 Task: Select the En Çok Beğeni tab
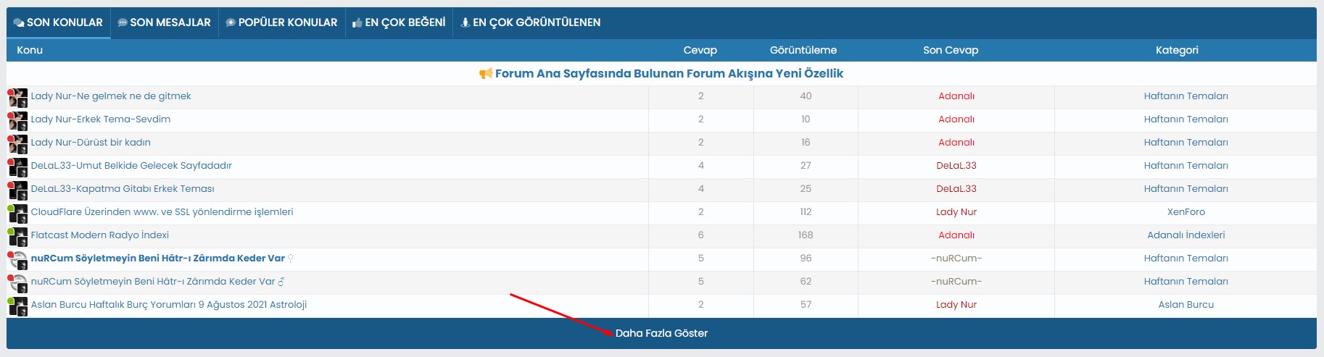tap(398, 22)
